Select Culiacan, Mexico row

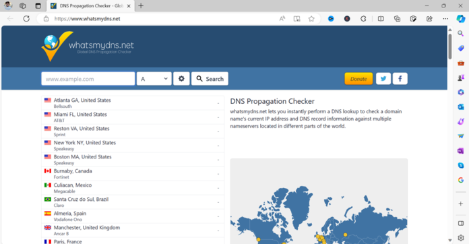click(133, 188)
